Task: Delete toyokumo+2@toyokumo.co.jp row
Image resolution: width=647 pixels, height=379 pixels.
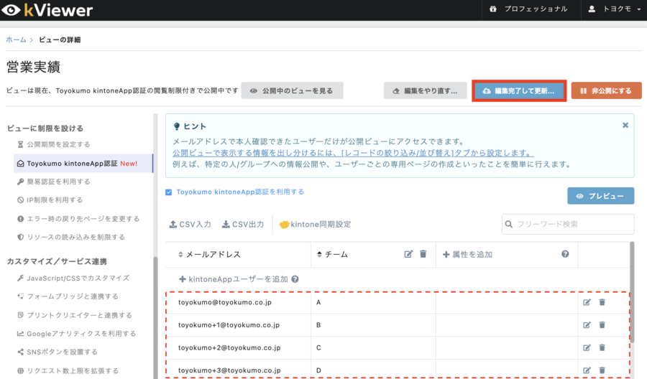Action: pyautogui.click(x=602, y=347)
